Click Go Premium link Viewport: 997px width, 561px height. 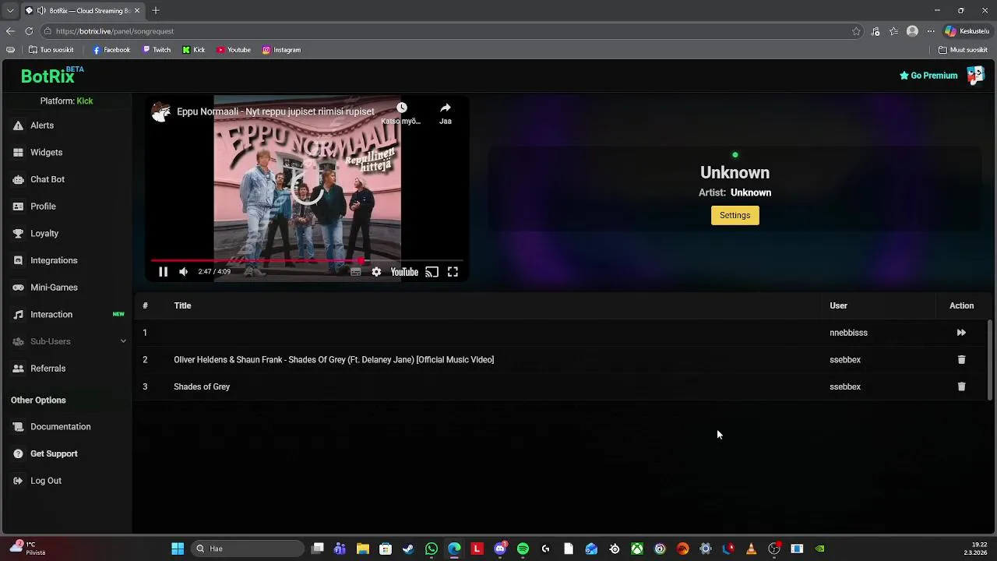click(x=928, y=76)
